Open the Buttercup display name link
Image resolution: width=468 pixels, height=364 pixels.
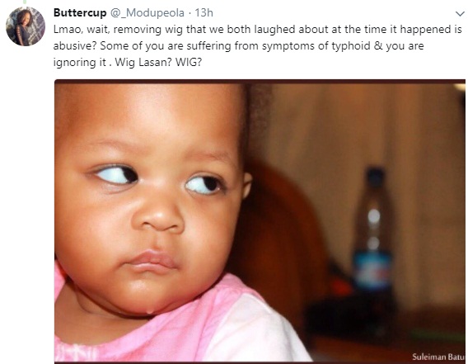[80, 13]
